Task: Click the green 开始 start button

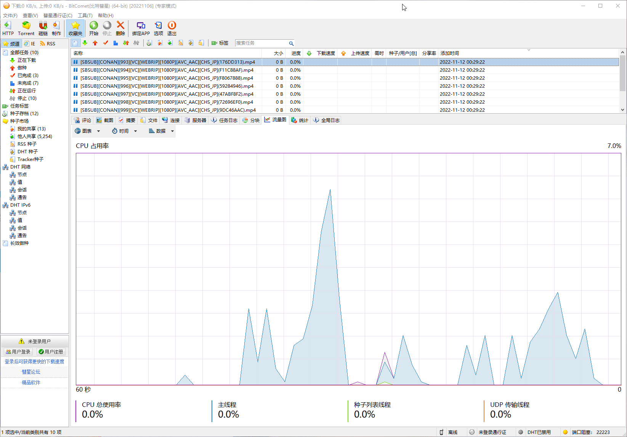Action: coord(94,28)
